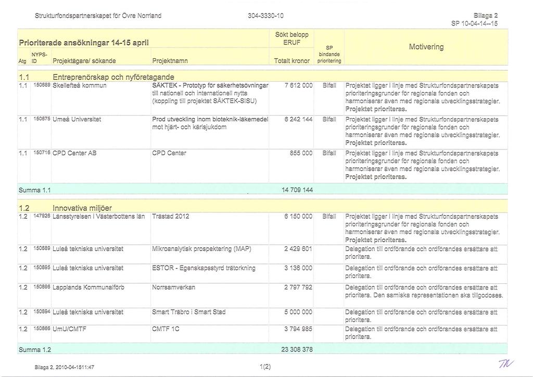Select project 'Smart Träbro i Smart Stad'
The image size is (533, 377).
[x=188, y=312]
